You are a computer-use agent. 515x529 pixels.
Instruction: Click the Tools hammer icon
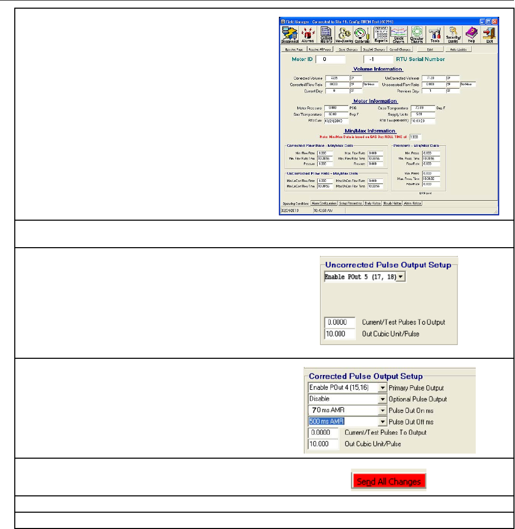[x=435, y=35]
